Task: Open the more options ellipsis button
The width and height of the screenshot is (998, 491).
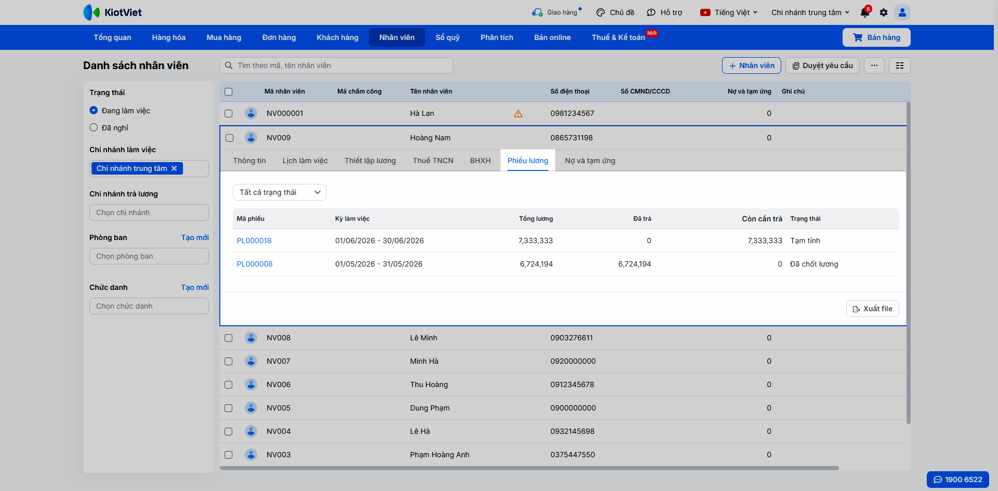Action: pos(874,65)
